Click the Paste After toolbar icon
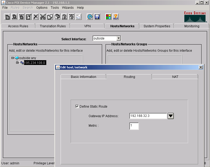This screenshot has width=210, height=167. click(x=71, y=17)
